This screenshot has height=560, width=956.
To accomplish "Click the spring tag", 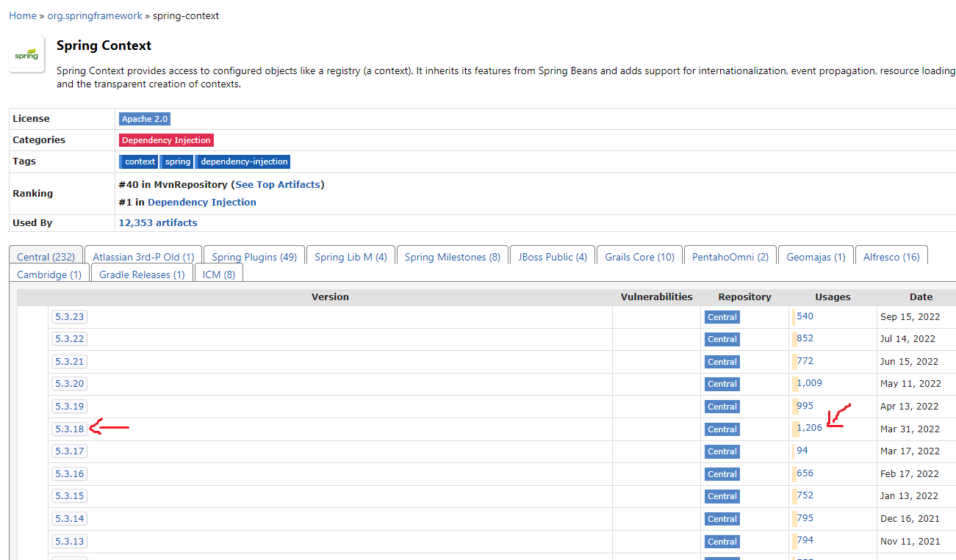I will click(176, 161).
